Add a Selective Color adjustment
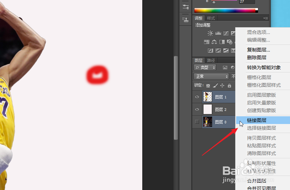This screenshot has height=190, width=290. point(233,50)
